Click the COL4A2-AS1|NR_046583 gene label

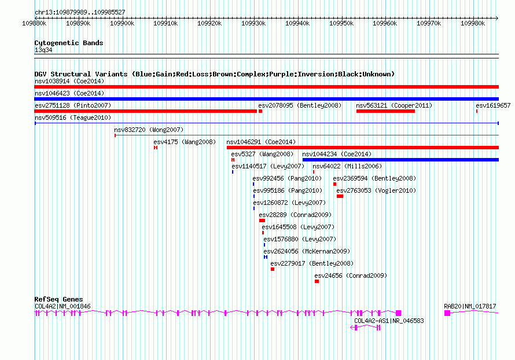[x=389, y=321]
